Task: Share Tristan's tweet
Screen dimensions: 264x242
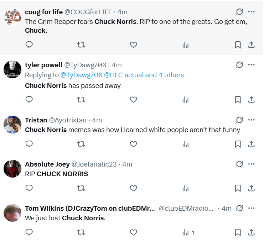Action: tap(251, 144)
